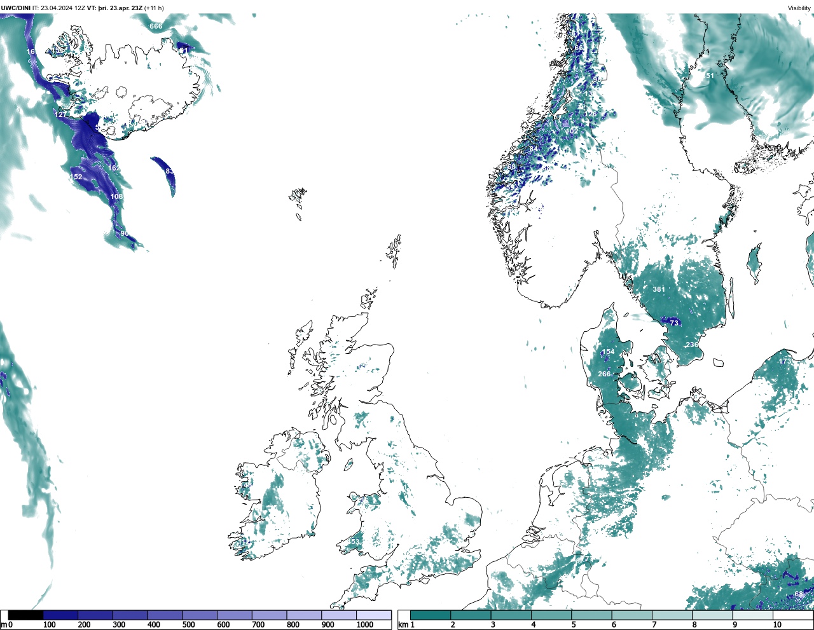Click the '173' value on Baltic coast
The image size is (814, 630).
(785, 361)
